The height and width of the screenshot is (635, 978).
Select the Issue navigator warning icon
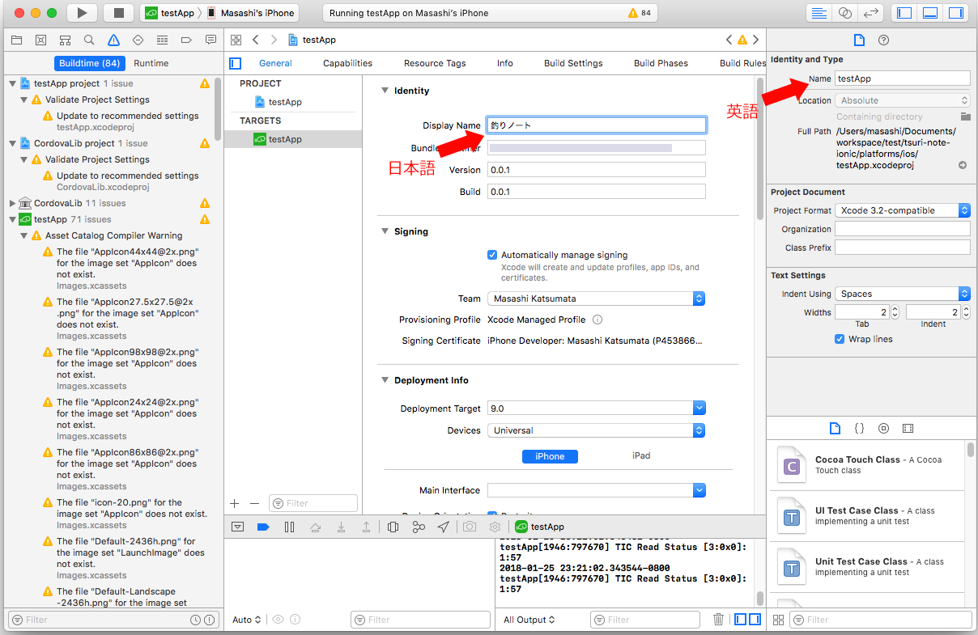coord(113,40)
